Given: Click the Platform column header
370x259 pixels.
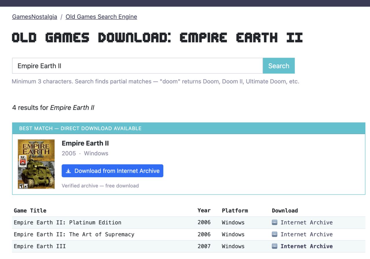Looking at the screenshot, I should [x=235, y=211].
